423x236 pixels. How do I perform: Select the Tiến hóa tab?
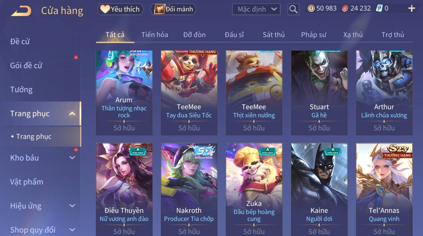click(154, 35)
